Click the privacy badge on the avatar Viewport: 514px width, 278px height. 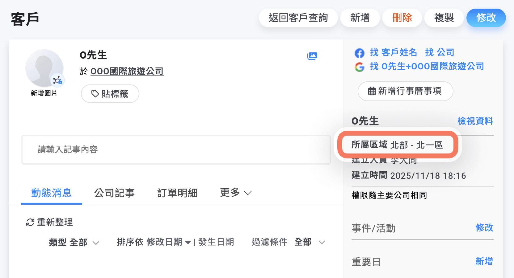(x=57, y=81)
